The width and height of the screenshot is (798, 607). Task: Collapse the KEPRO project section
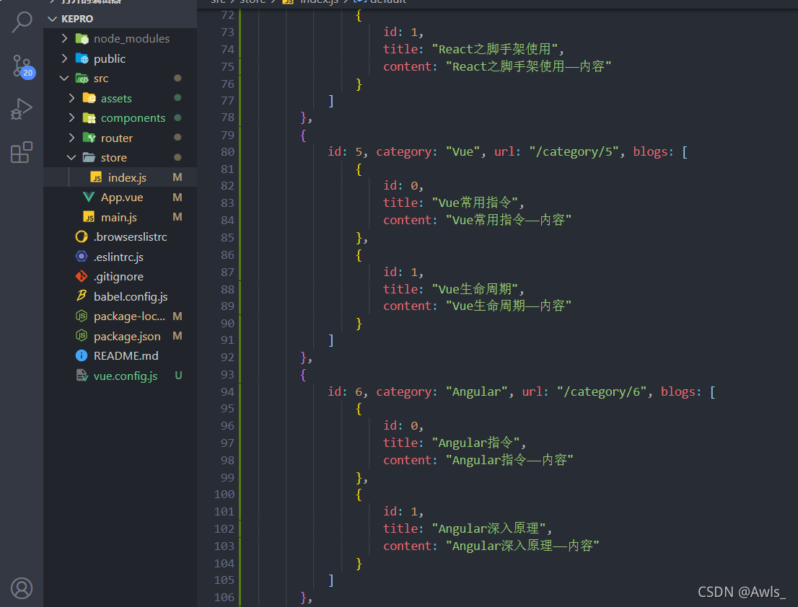click(52, 19)
